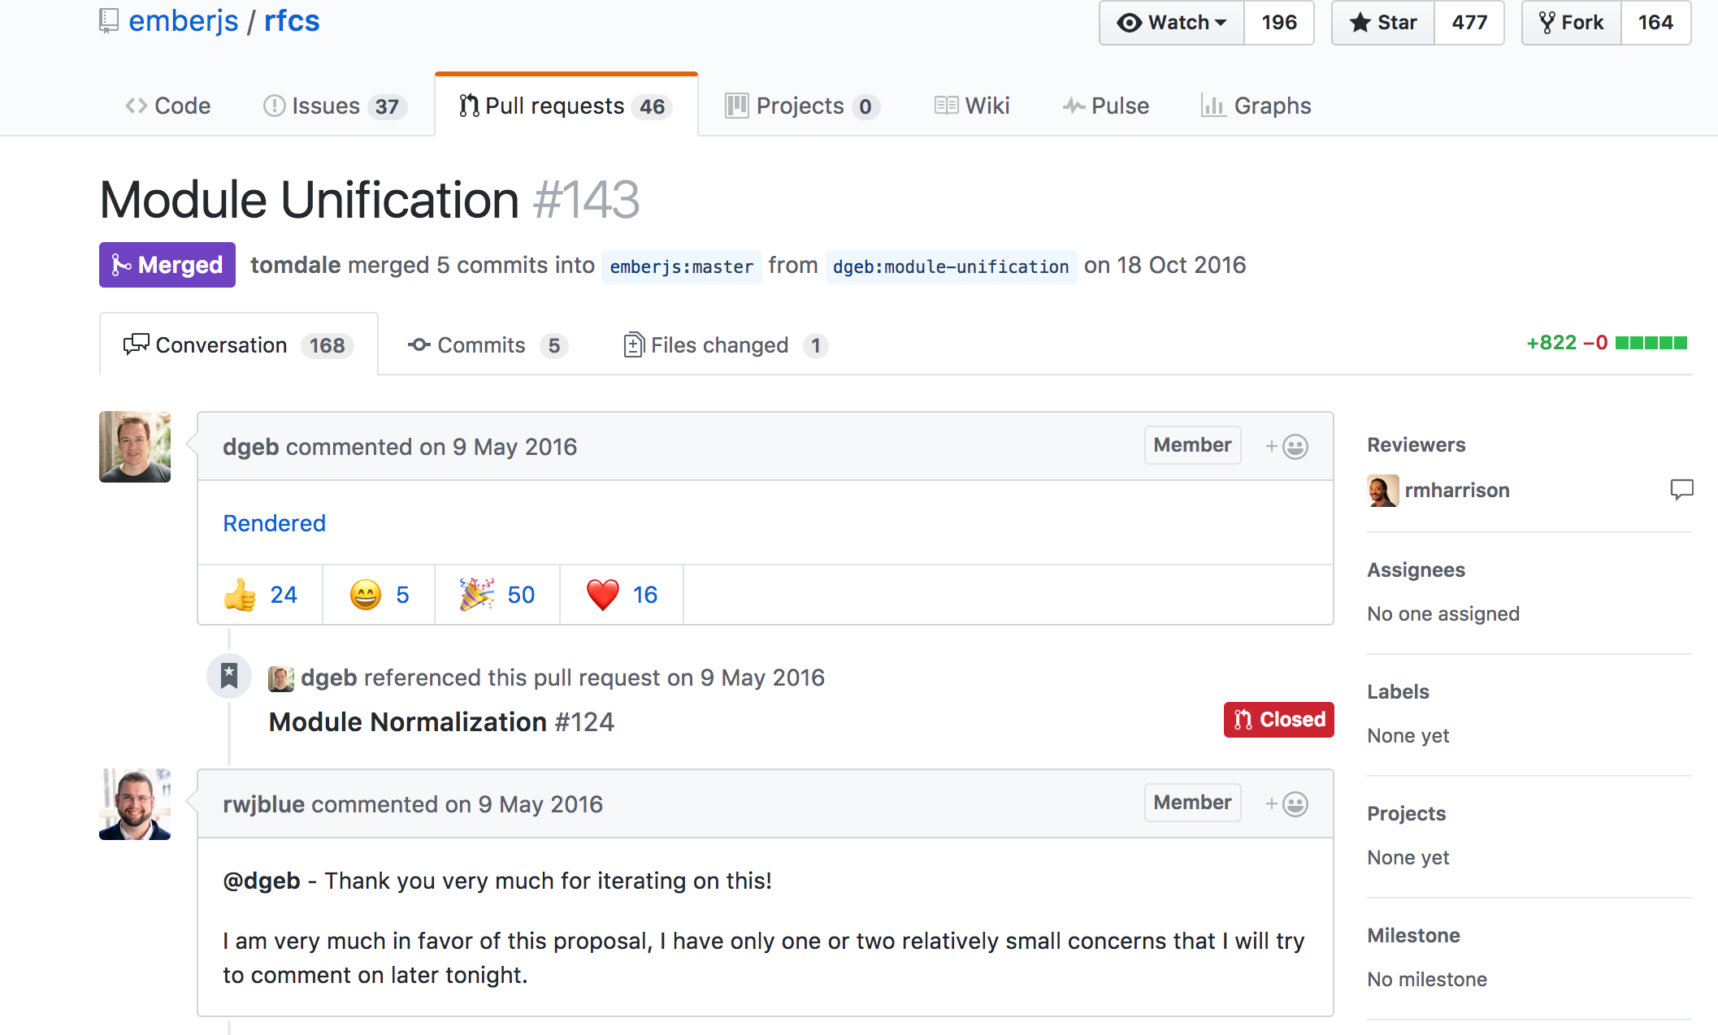This screenshot has width=1718, height=1035.
Task: Open the Rendered link
Action: click(274, 523)
